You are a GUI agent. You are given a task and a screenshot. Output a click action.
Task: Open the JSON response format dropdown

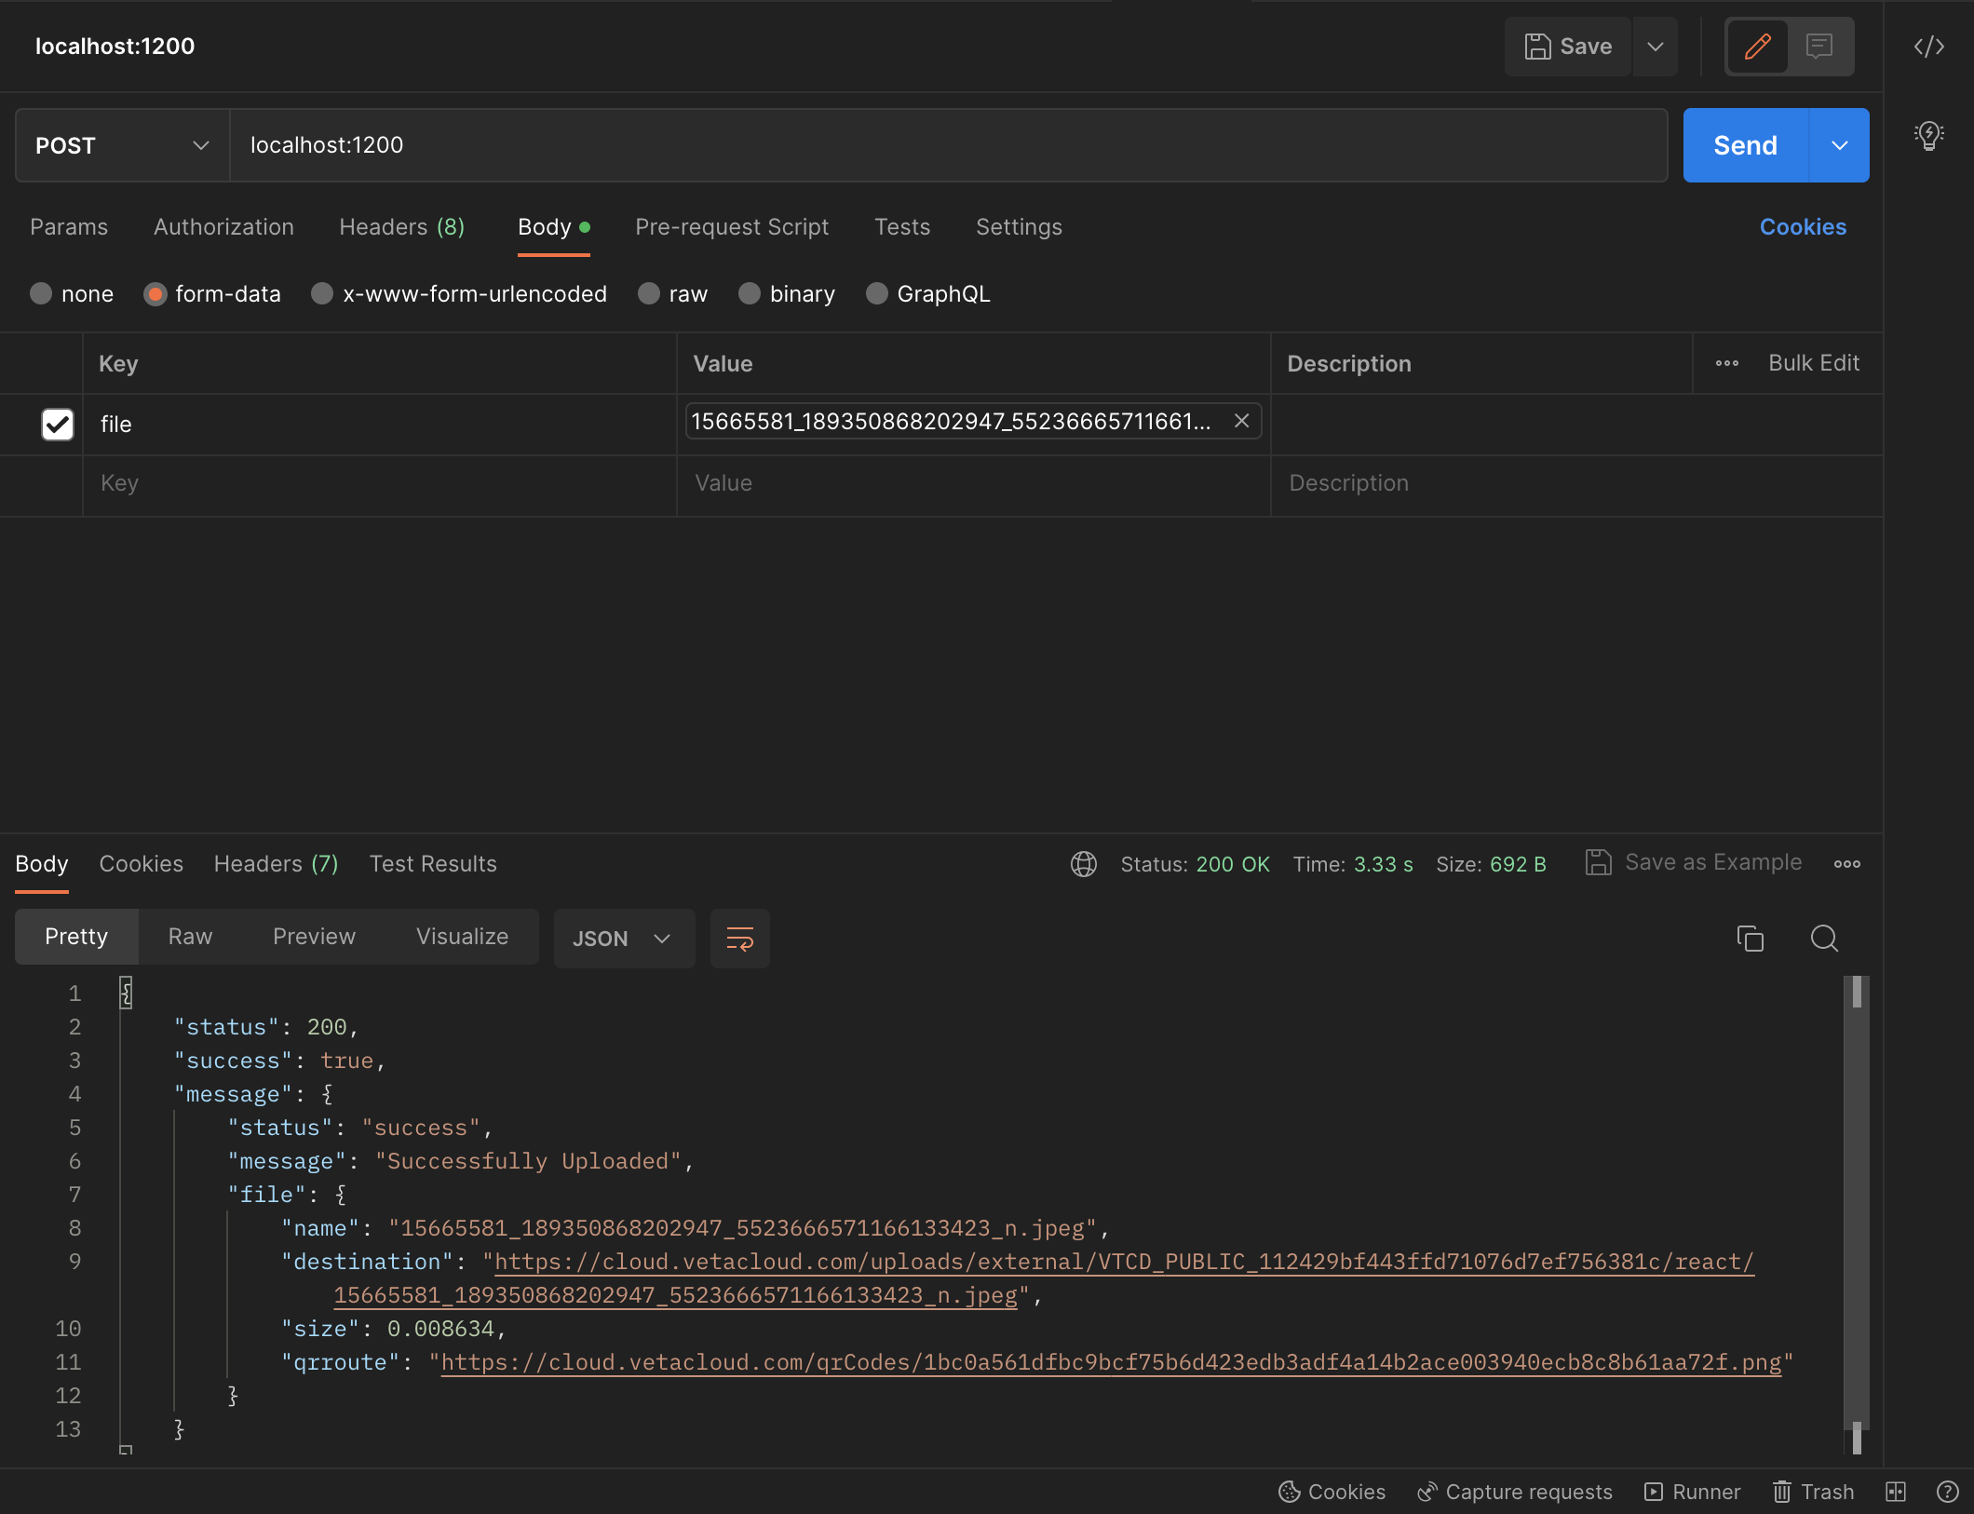624,939
